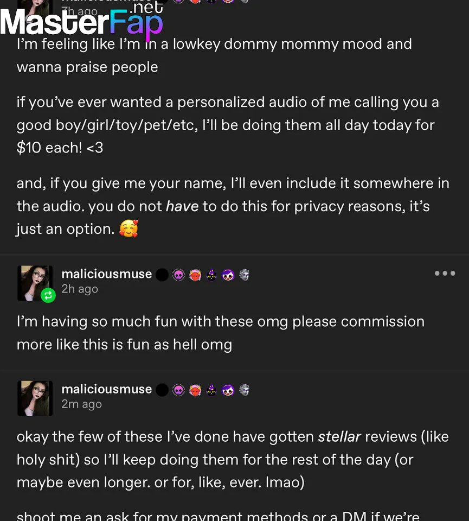Viewport: 469px width, 521px height.
Task: Click the red devil badge on 2h post
Action: [x=195, y=275]
